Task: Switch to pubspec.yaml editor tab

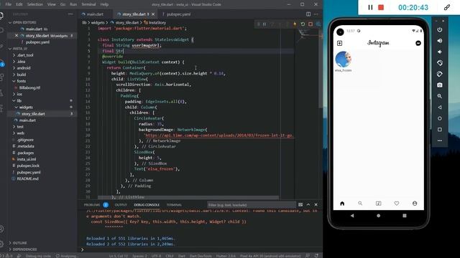Action: click(178, 14)
